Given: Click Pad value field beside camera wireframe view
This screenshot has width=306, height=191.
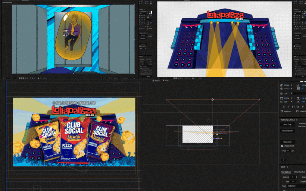Looking at the screenshot, I should tap(288, 151).
